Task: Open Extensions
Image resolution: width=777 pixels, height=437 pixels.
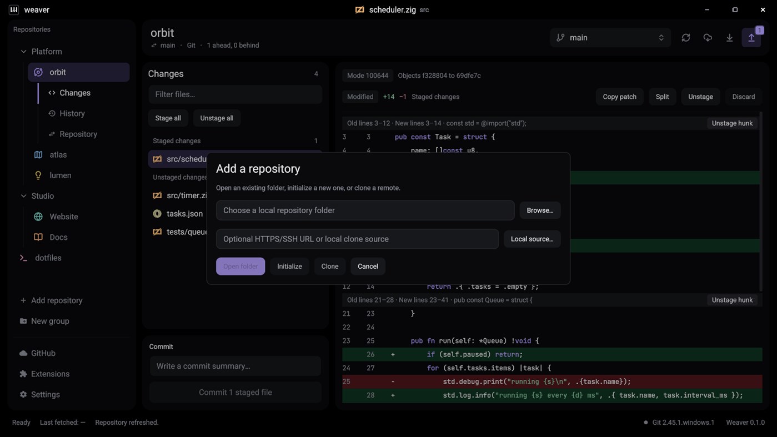Action: [x=72, y=374]
